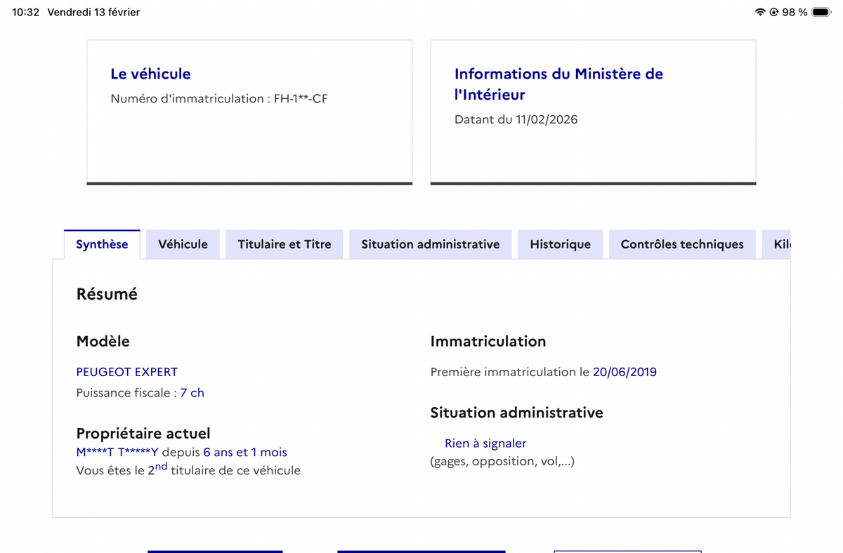Image resolution: width=843 pixels, height=553 pixels.
Task: Click the "Le véhicule" card heading
Action: coord(150,74)
